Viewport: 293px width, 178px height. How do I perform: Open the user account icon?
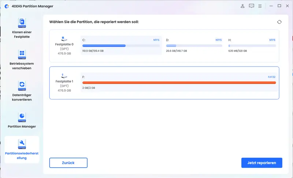[x=242, y=6]
